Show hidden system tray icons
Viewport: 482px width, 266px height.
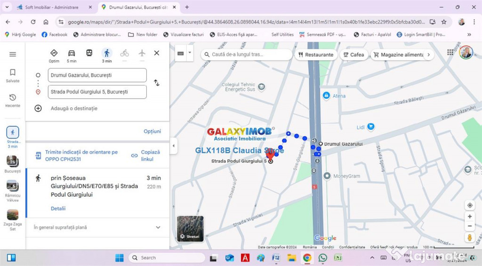tap(372, 258)
